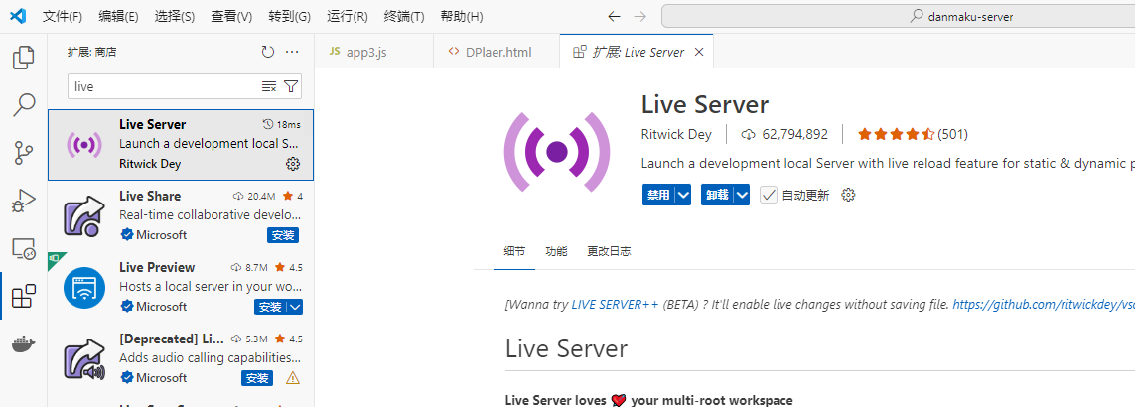Click the 62,794,892 install count

785,134
